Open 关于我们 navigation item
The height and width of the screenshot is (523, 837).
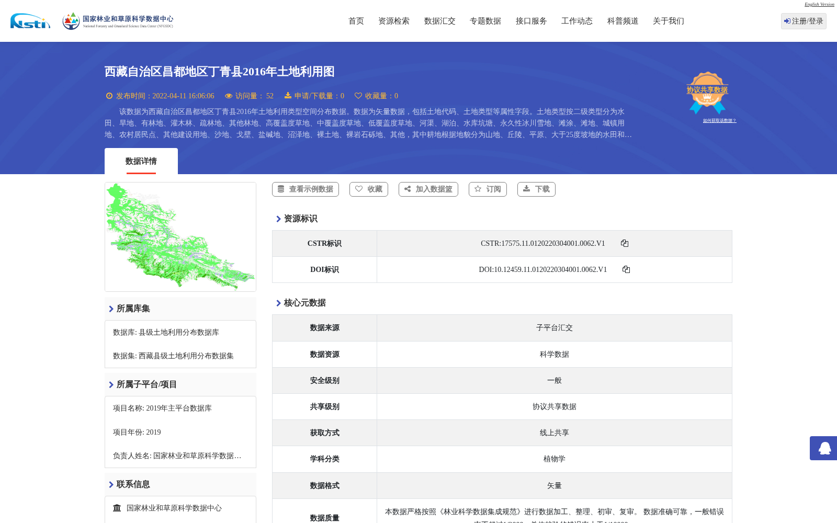pyautogui.click(x=669, y=21)
